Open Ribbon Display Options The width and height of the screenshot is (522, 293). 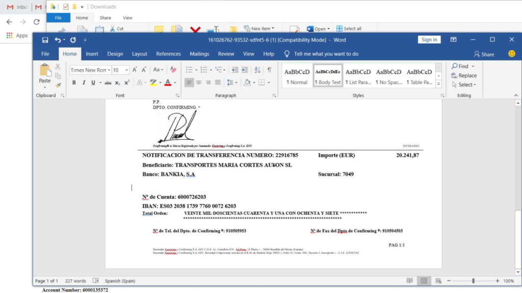[453, 40]
